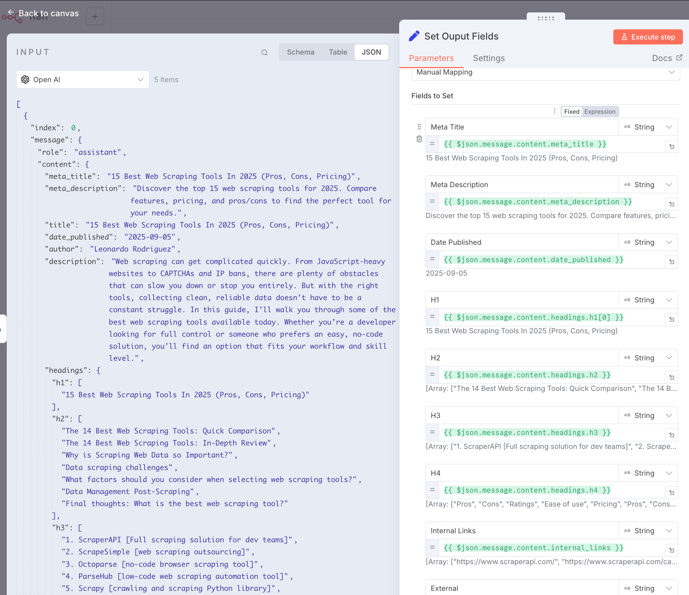Image resolution: width=689 pixels, height=595 pixels.
Task: Click the three-dot options icon above Meta Title
Action: [x=555, y=111]
